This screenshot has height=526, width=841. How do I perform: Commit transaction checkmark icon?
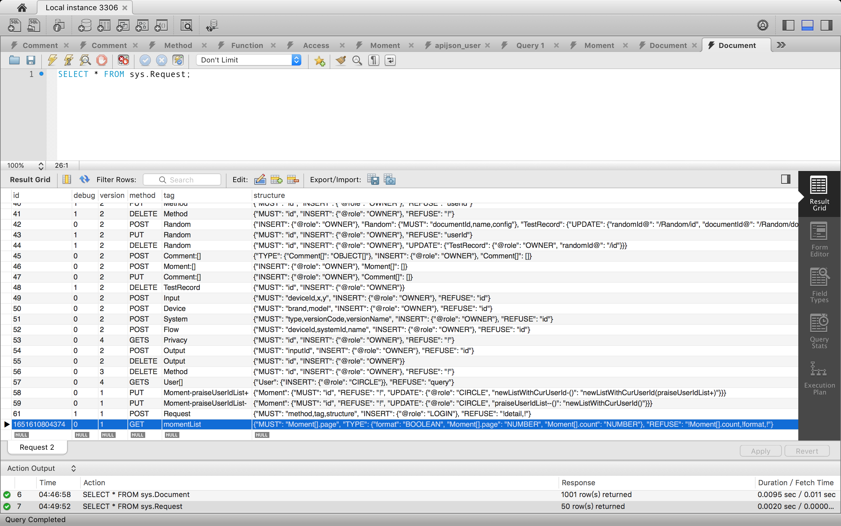click(x=145, y=60)
